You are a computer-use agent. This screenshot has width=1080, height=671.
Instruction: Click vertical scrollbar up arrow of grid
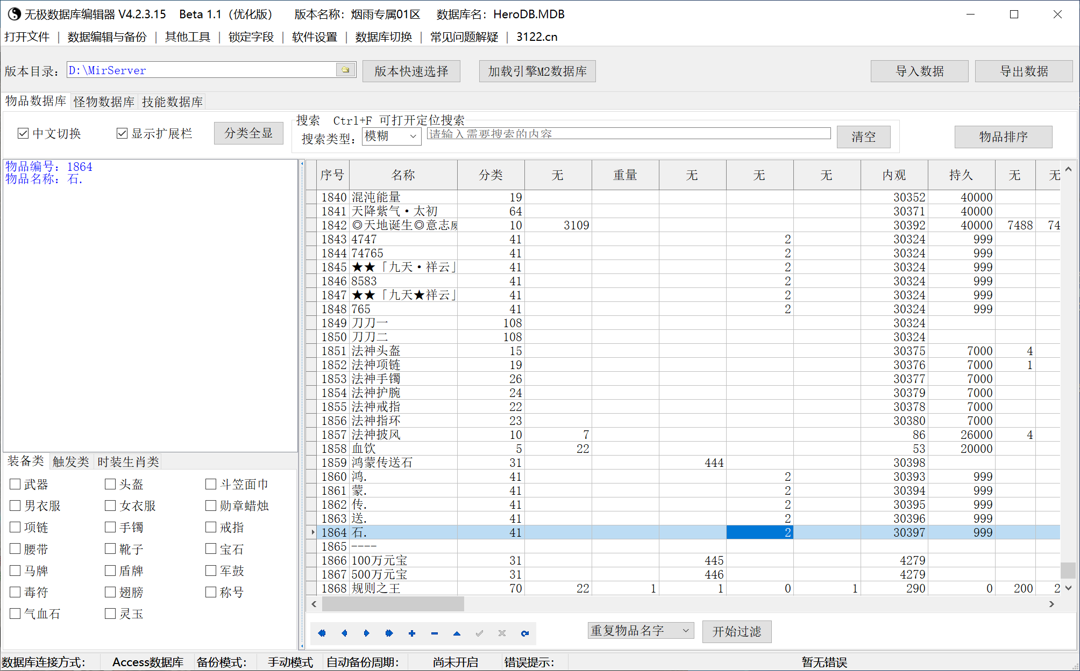point(1068,169)
